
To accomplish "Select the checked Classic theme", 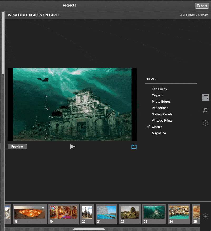I will (x=157, y=127).
